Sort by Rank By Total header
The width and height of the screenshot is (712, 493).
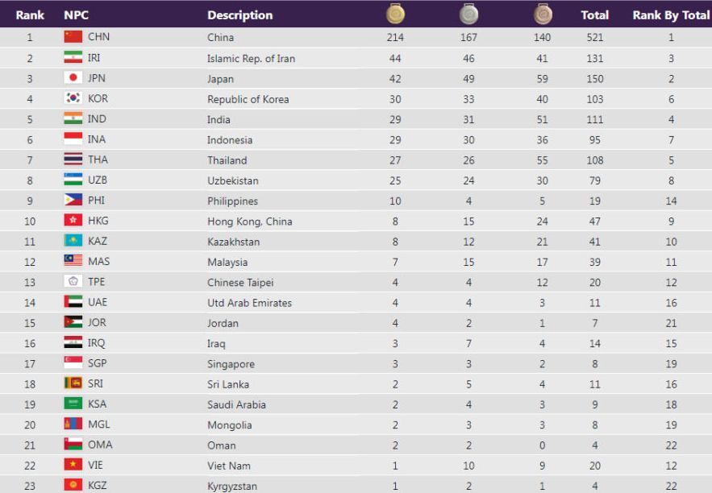click(x=671, y=14)
